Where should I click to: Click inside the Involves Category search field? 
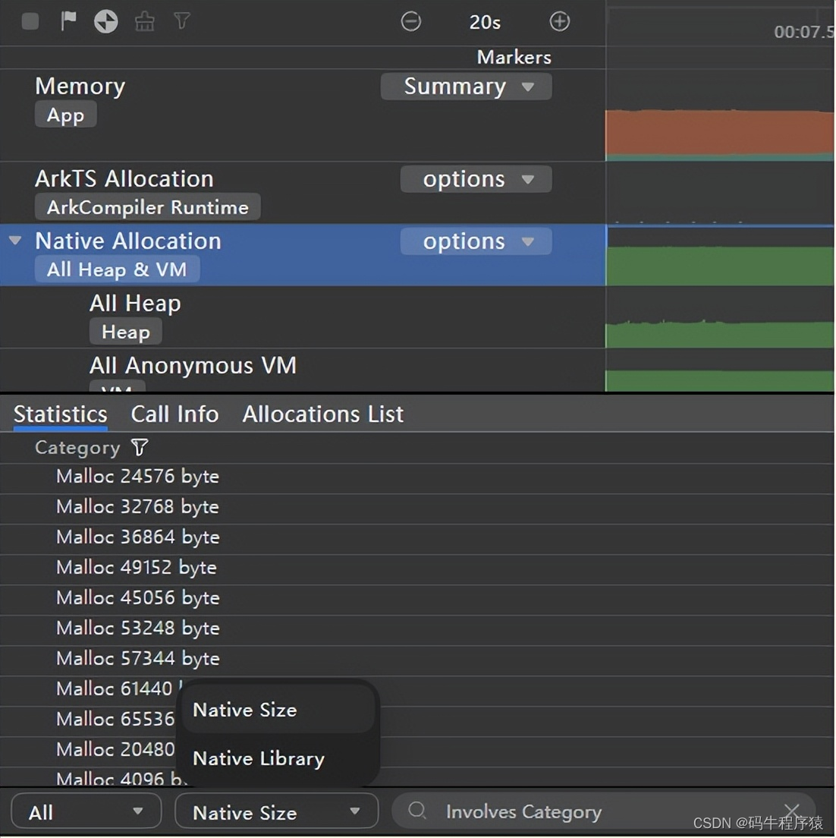click(x=604, y=811)
